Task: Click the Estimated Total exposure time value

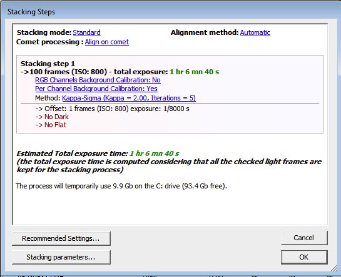Action: (154, 153)
